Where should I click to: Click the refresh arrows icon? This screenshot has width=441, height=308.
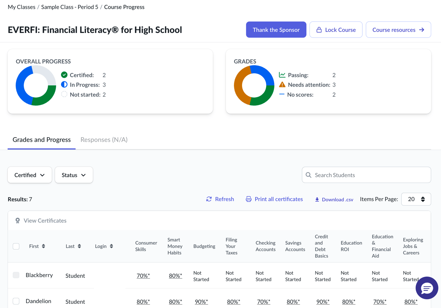tap(209, 199)
